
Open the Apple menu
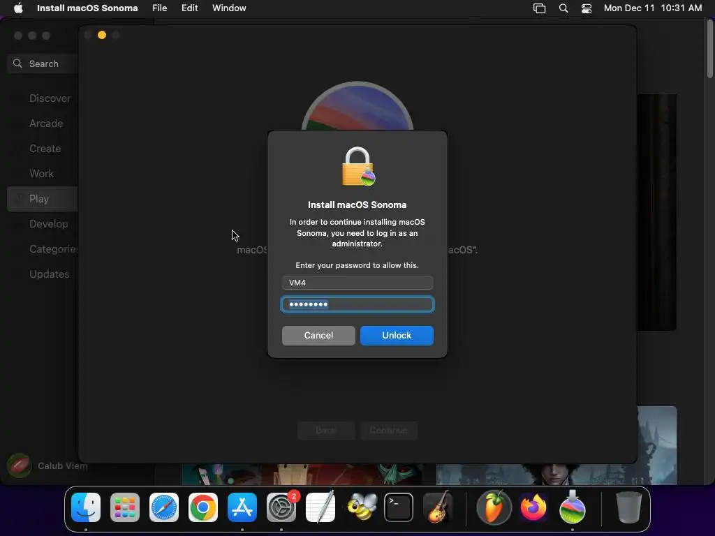(x=18, y=8)
